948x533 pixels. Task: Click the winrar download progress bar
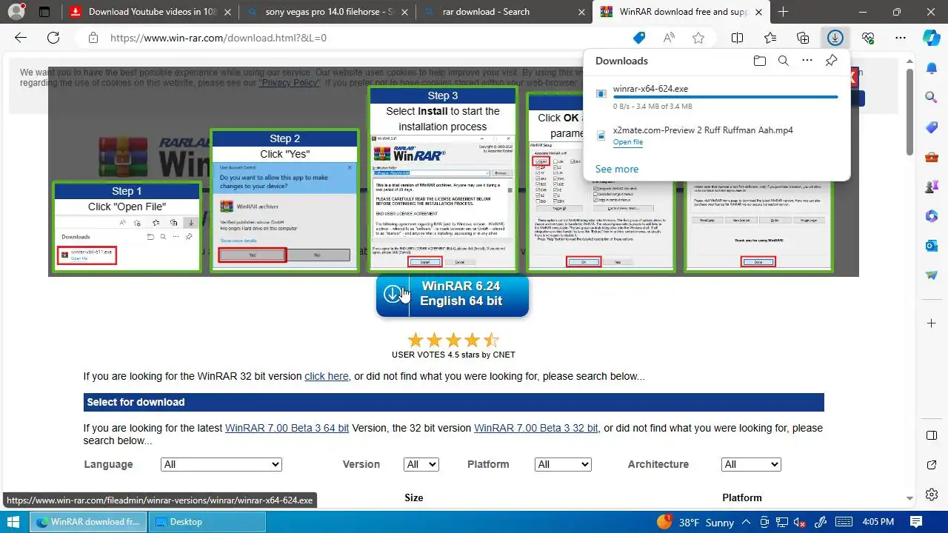coord(726,97)
